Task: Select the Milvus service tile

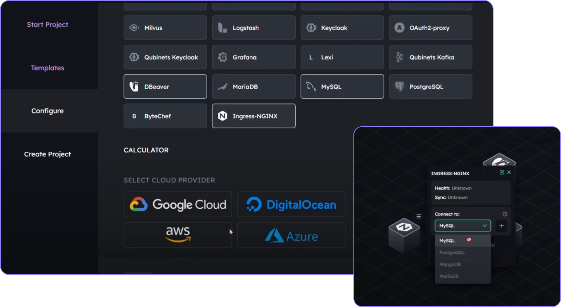Action: 165,28
